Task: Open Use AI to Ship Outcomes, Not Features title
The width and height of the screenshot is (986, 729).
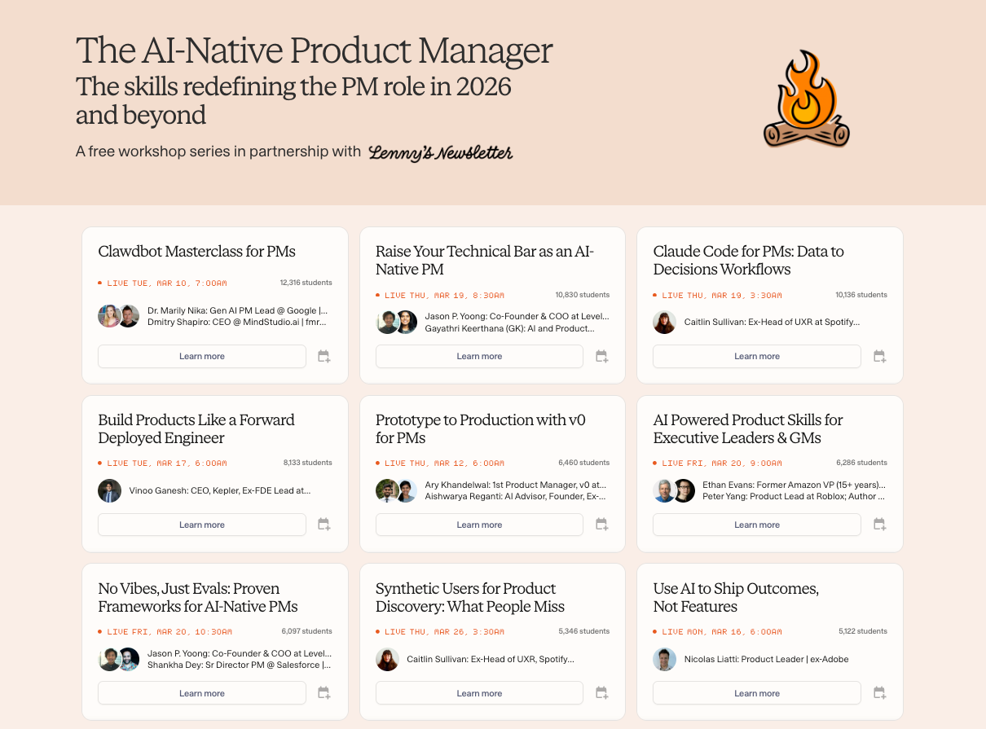Action: click(x=736, y=597)
